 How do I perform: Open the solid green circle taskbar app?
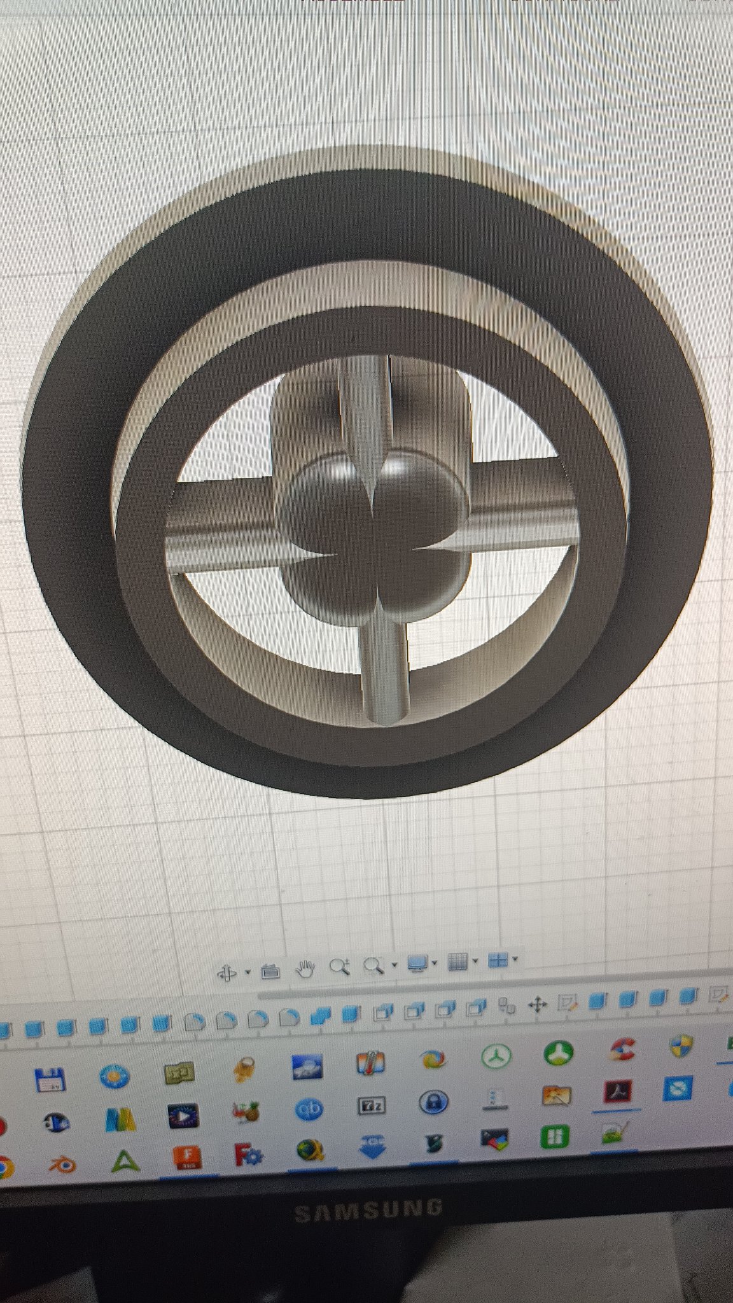point(558,1053)
